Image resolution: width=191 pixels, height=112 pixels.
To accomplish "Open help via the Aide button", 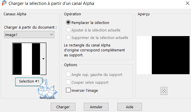I will (130, 107).
